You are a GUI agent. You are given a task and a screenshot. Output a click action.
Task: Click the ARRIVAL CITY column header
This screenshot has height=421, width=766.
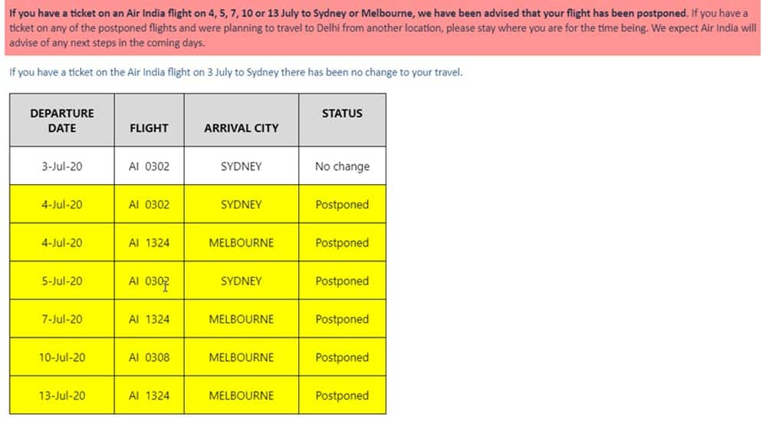click(x=241, y=128)
